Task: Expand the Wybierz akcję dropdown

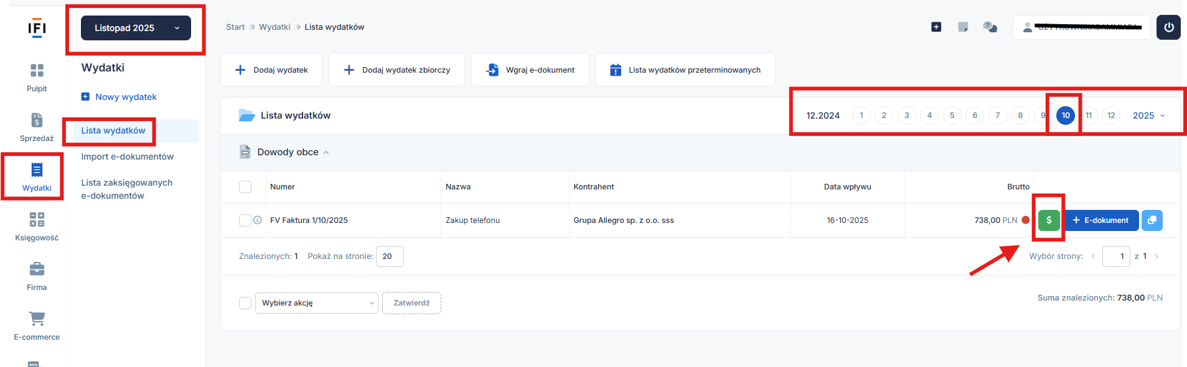Action: [x=316, y=303]
